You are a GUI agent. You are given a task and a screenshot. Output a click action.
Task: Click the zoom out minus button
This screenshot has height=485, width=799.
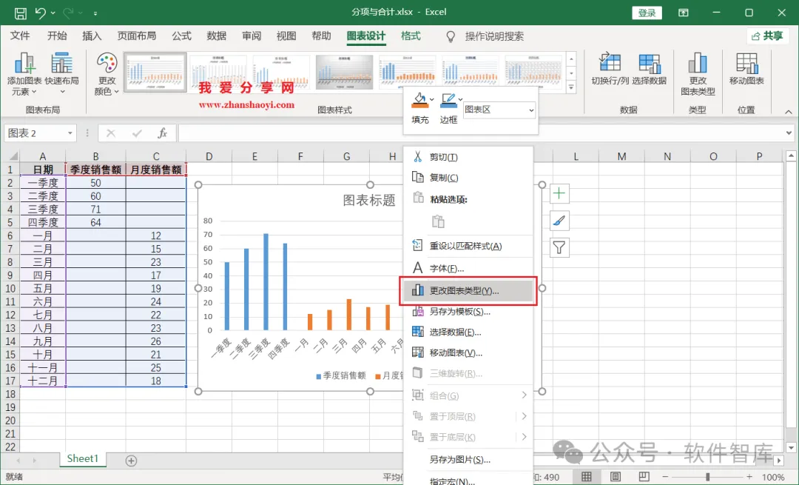click(665, 477)
